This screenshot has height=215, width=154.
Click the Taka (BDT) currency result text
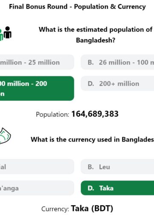coord(92,209)
